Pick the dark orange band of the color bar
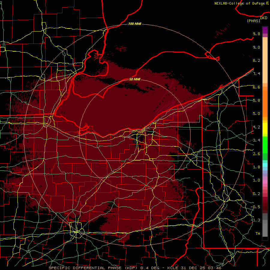This screenshot has height=270, width=270. pyautogui.click(x=265, y=104)
